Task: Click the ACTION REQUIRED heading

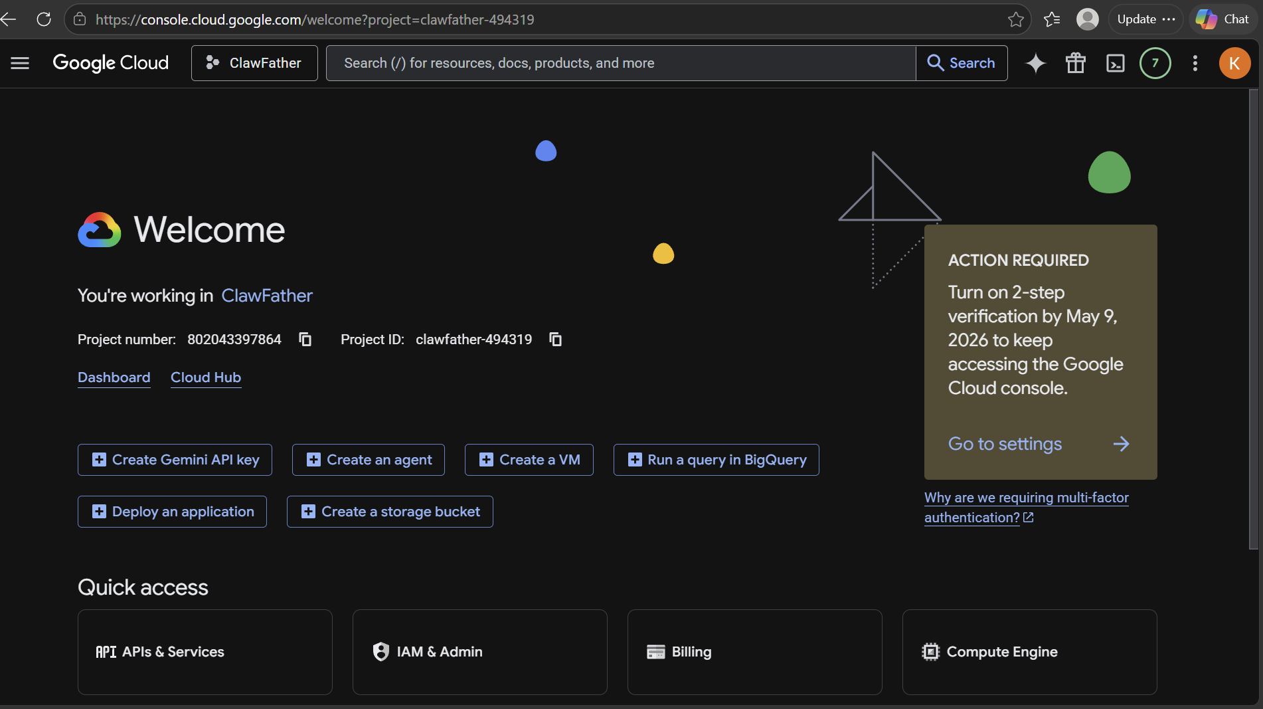Action: (x=1019, y=260)
